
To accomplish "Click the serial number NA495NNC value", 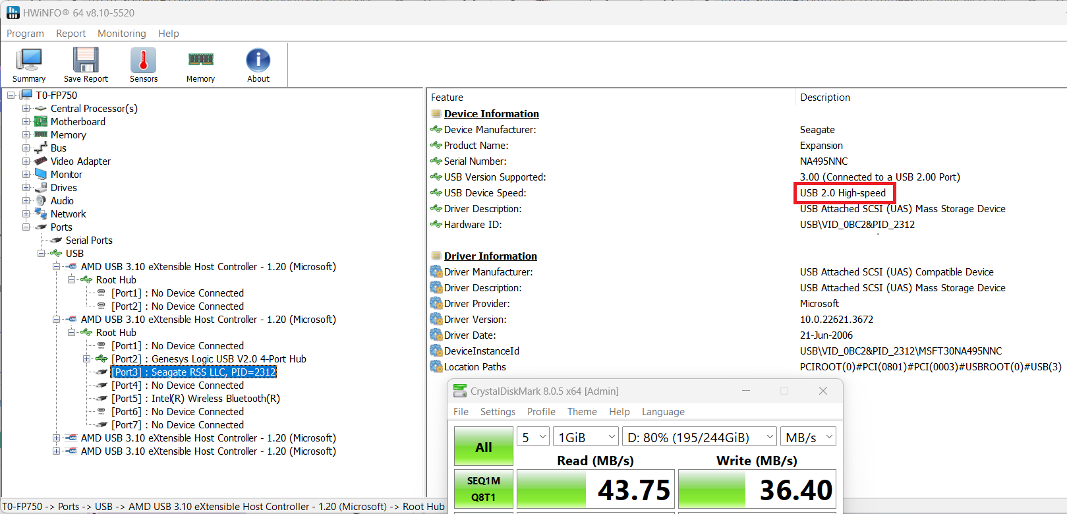I will [824, 161].
